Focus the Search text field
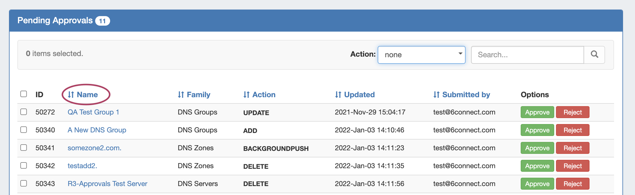 point(527,55)
